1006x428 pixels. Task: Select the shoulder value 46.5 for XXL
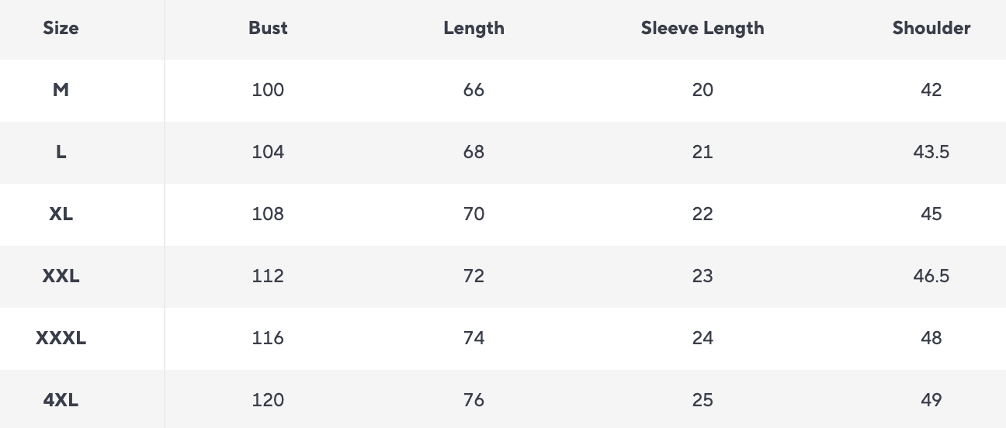point(931,276)
